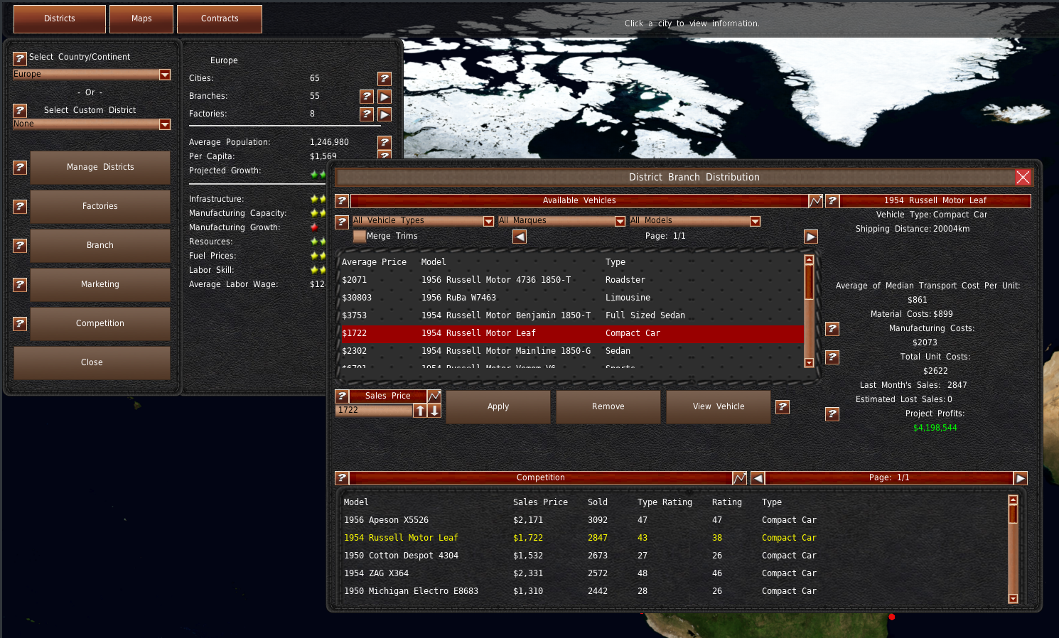Go to next Available Vehicles page arrow
Screen dimensions: 1059x638
(810, 237)
